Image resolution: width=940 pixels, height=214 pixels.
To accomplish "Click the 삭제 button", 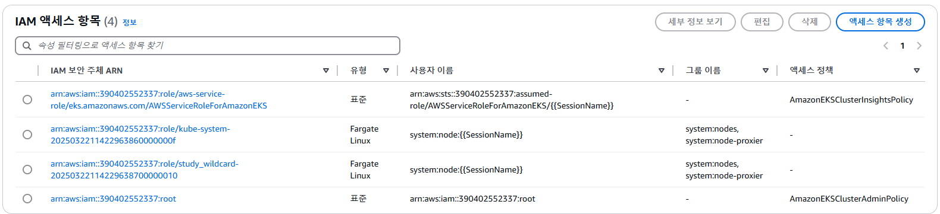I will 810,22.
